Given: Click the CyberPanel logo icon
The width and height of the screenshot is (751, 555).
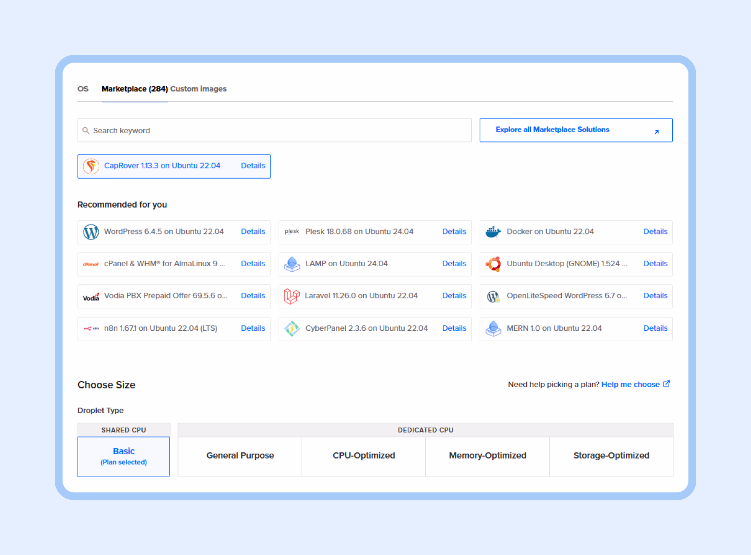Looking at the screenshot, I should (x=292, y=328).
